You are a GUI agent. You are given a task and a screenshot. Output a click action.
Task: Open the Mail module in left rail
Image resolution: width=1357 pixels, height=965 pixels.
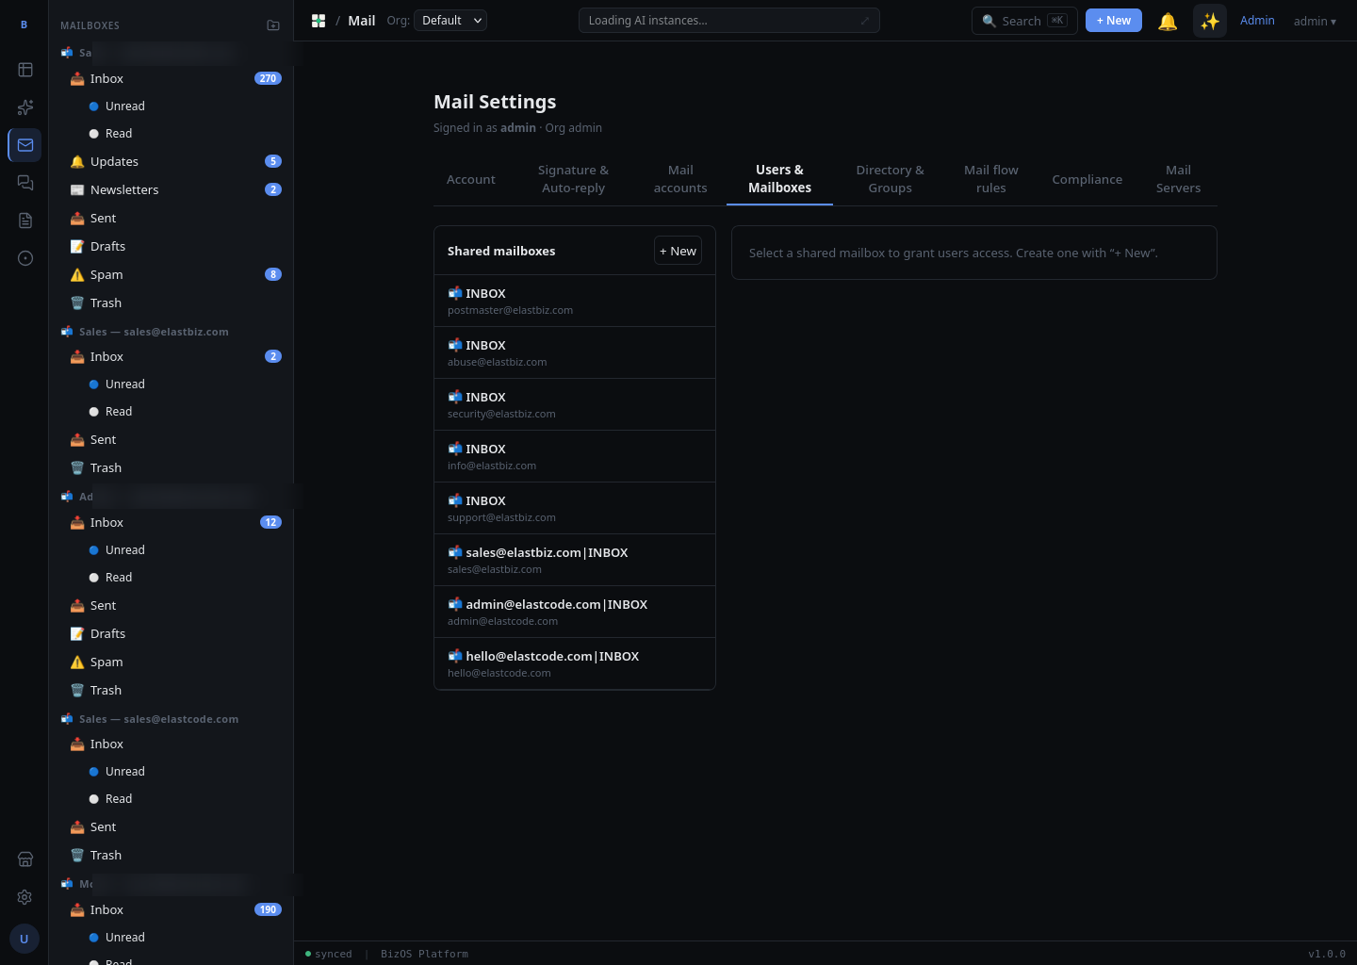(x=25, y=145)
